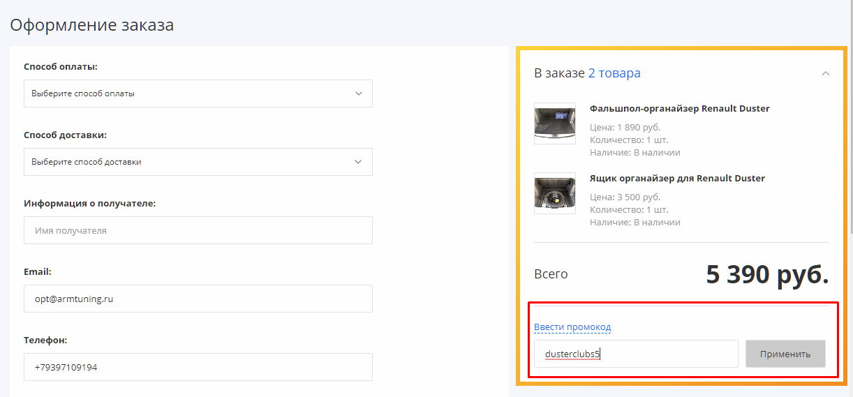Open the Фальшпол-органайзер product thumbnail
853x397 pixels.
555,123
